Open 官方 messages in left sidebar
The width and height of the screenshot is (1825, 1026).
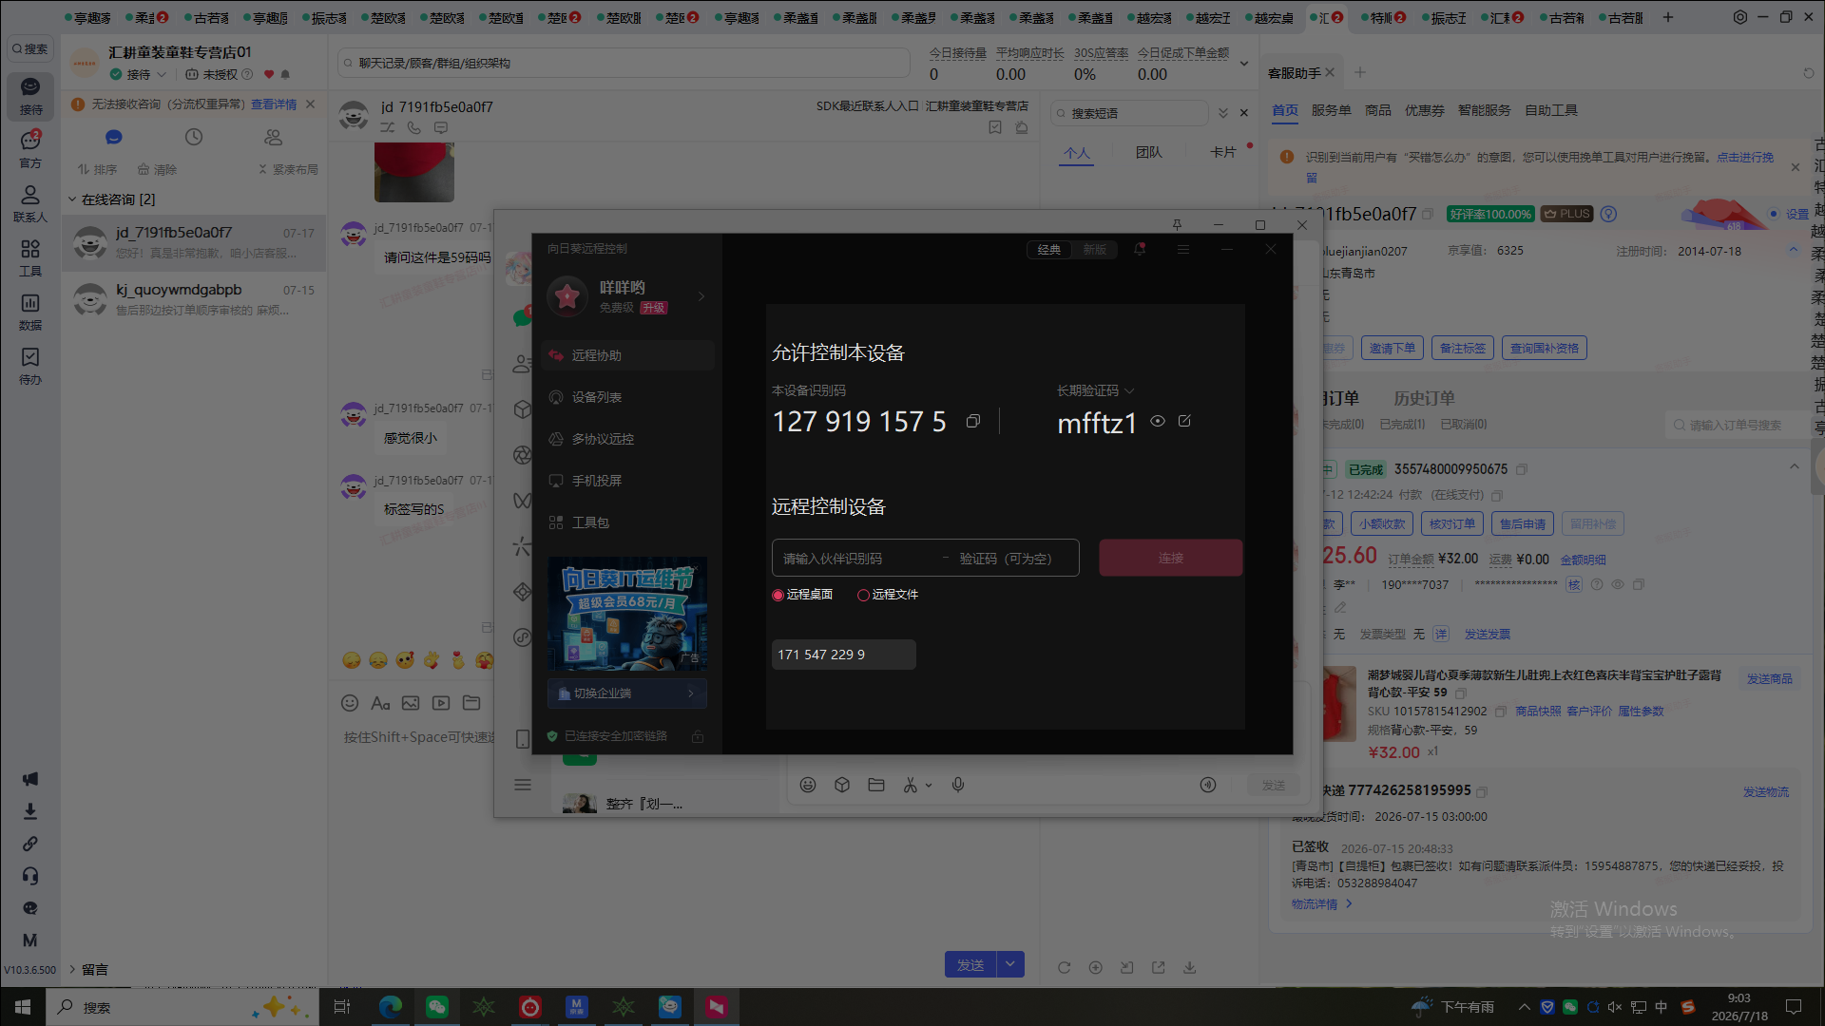[30, 150]
